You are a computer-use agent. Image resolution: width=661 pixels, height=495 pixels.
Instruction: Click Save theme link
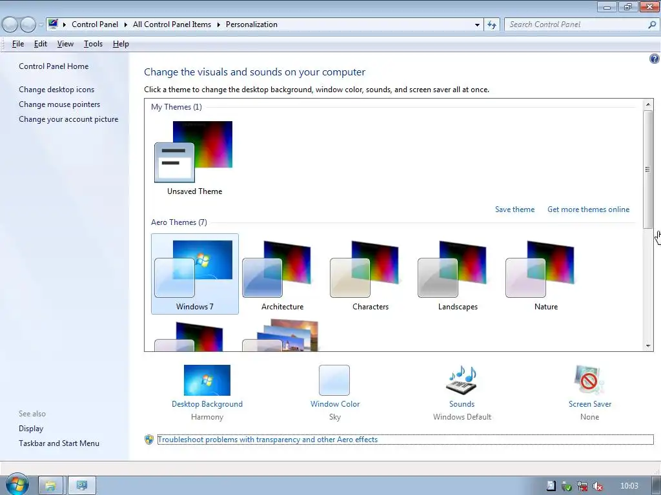tap(514, 209)
